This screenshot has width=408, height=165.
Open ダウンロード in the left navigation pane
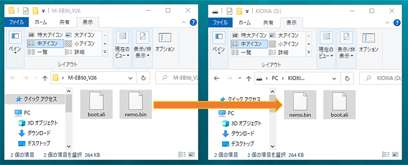tap(39, 133)
